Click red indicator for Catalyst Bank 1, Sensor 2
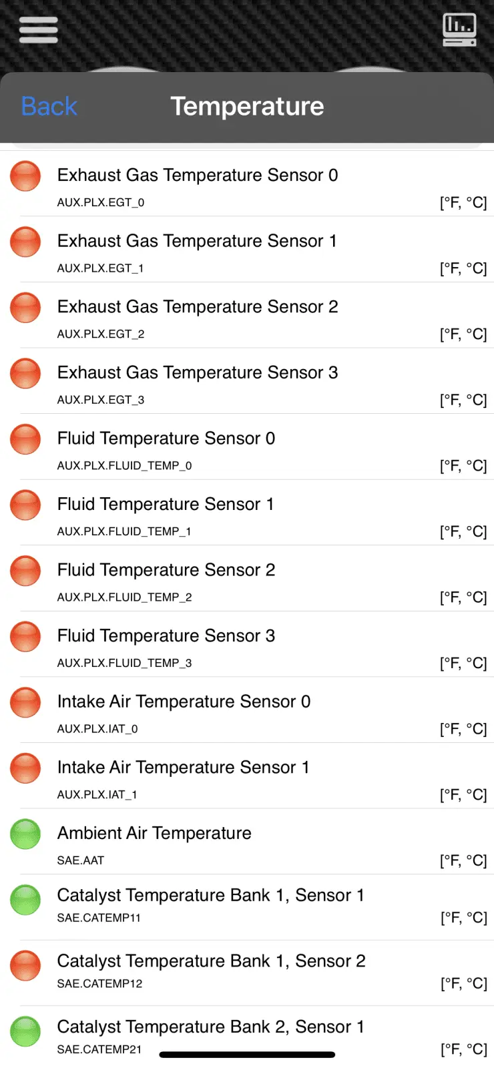The width and height of the screenshot is (494, 1068). coord(25,965)
